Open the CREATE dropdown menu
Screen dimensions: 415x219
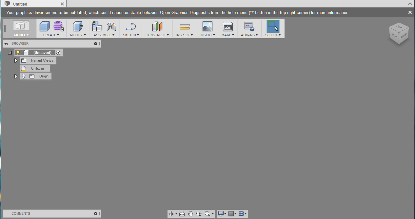coord(51,35)
